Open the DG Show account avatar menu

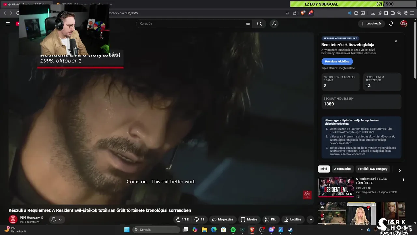(404, 23)
